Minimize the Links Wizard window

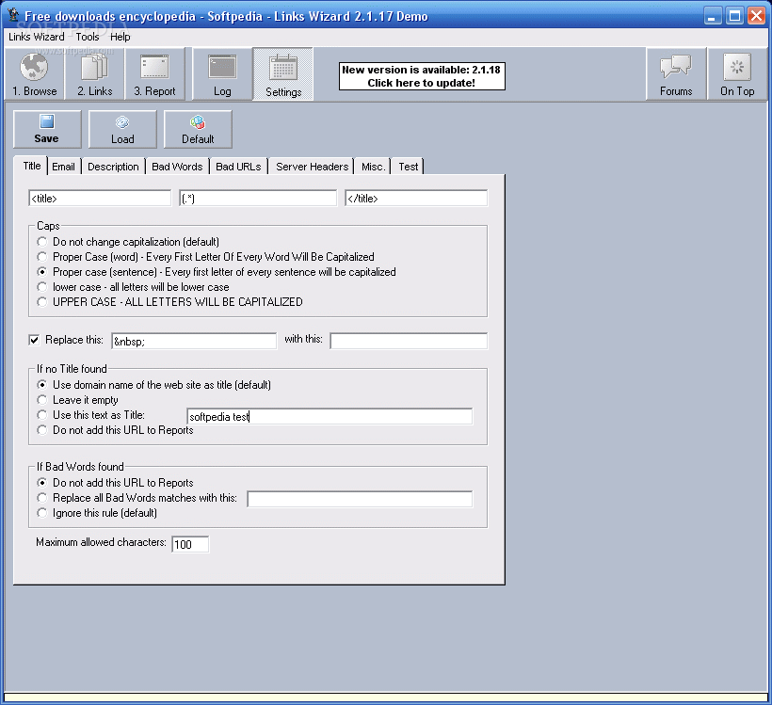[x=712, y=16]
